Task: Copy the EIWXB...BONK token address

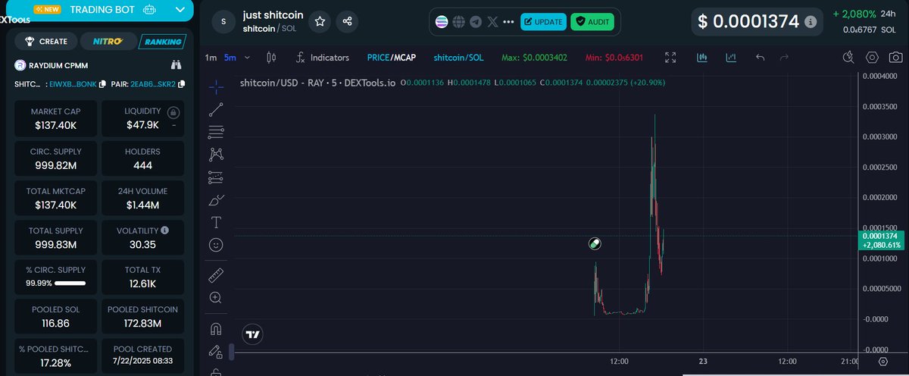Action: click(103, 84)
